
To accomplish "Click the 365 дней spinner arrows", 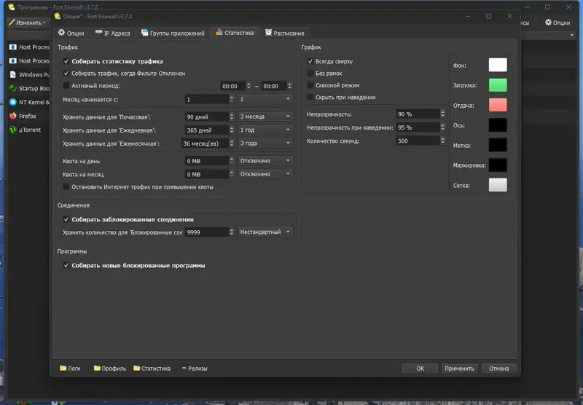I will pos(232,130).
